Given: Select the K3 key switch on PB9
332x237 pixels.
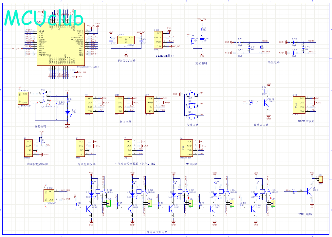Looking at the screenshot, I should click(x=192, y=116).
